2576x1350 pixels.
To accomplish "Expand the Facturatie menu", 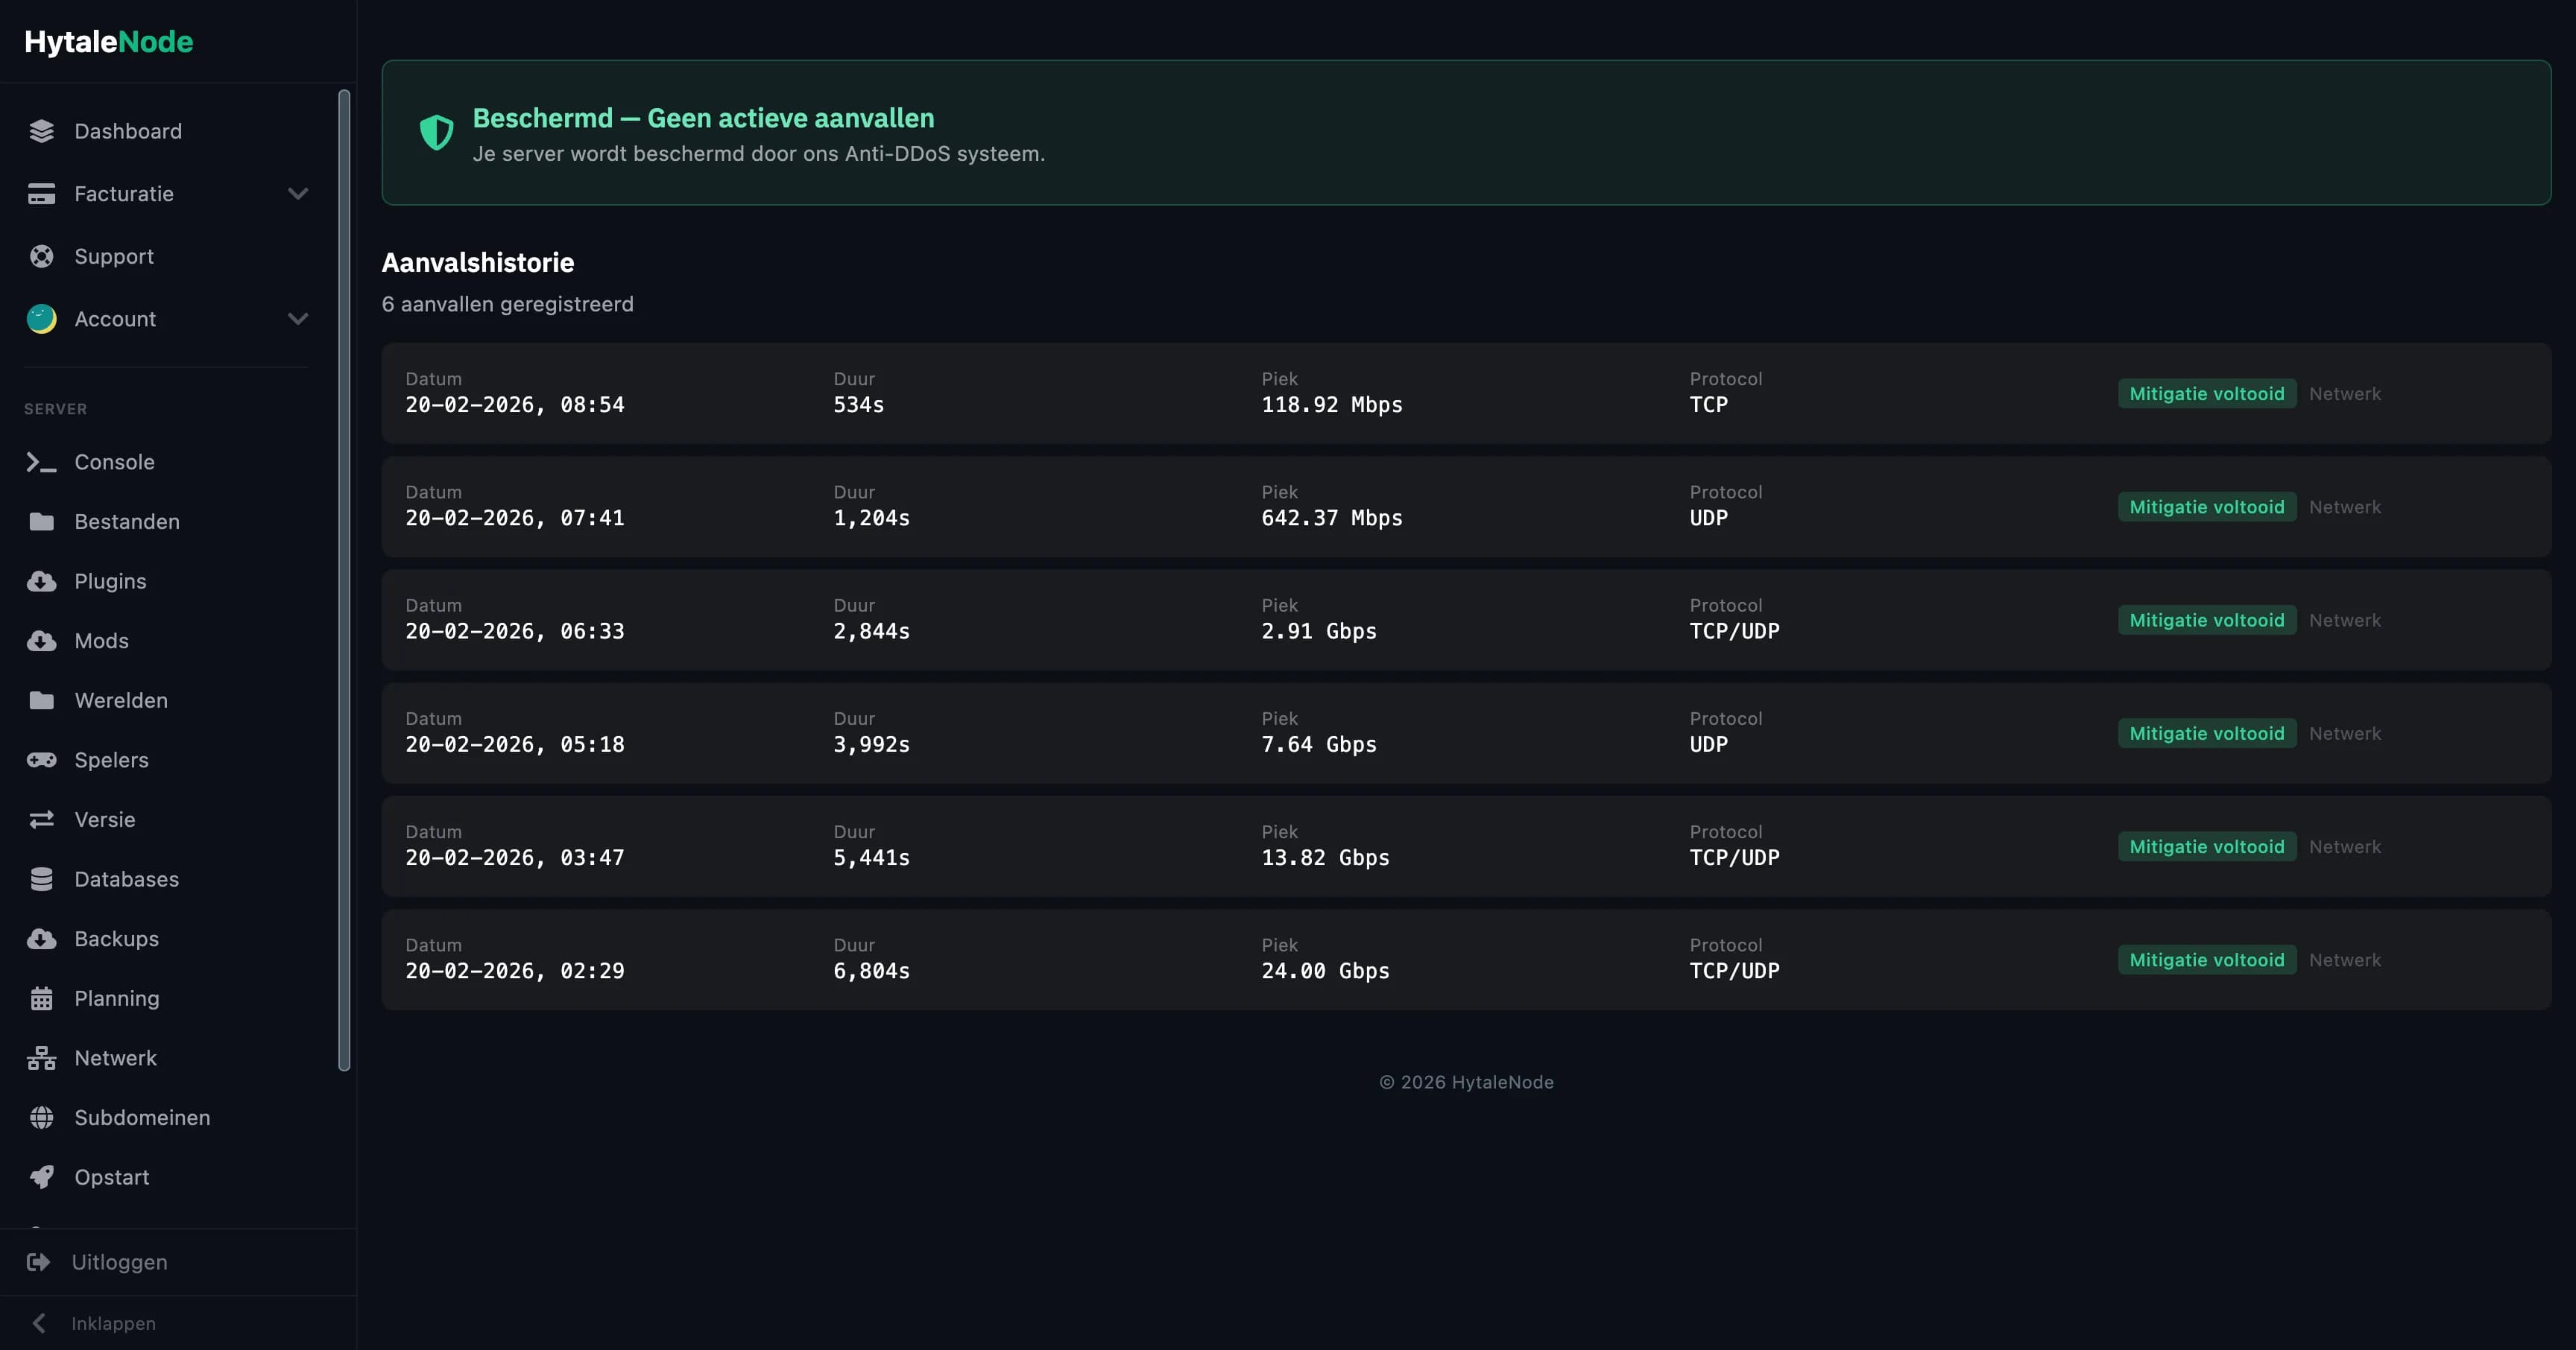I will pos(298,194).
